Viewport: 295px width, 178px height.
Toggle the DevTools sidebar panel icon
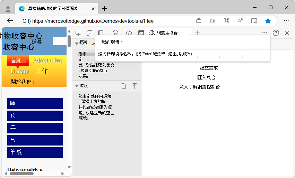click(101, 33)
